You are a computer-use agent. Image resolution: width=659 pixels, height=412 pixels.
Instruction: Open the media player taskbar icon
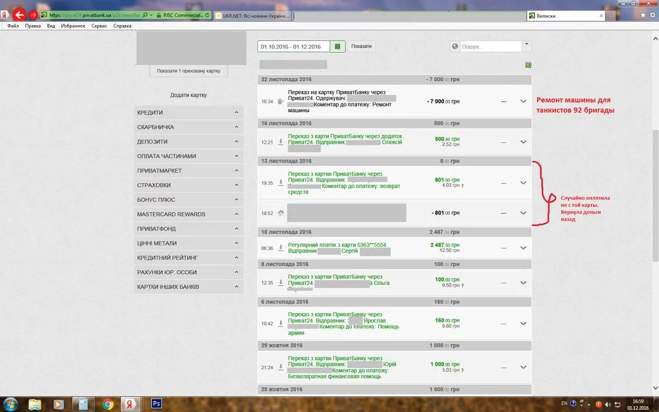coord(59,404)
